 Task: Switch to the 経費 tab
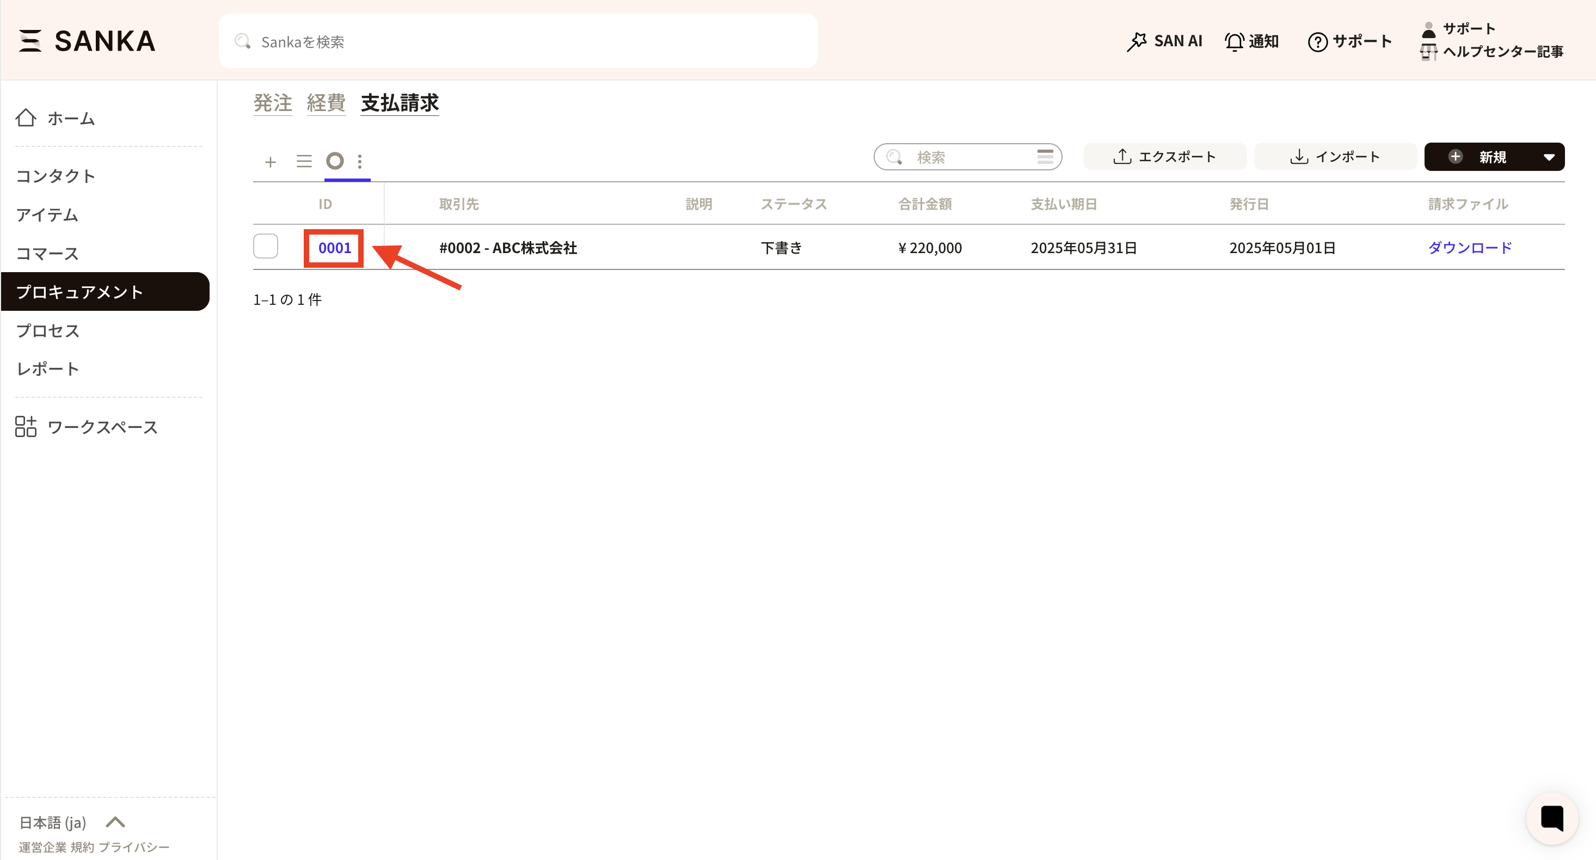(326, 103)
